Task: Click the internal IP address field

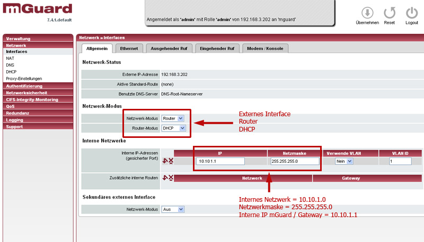Action: click(220, 162)
